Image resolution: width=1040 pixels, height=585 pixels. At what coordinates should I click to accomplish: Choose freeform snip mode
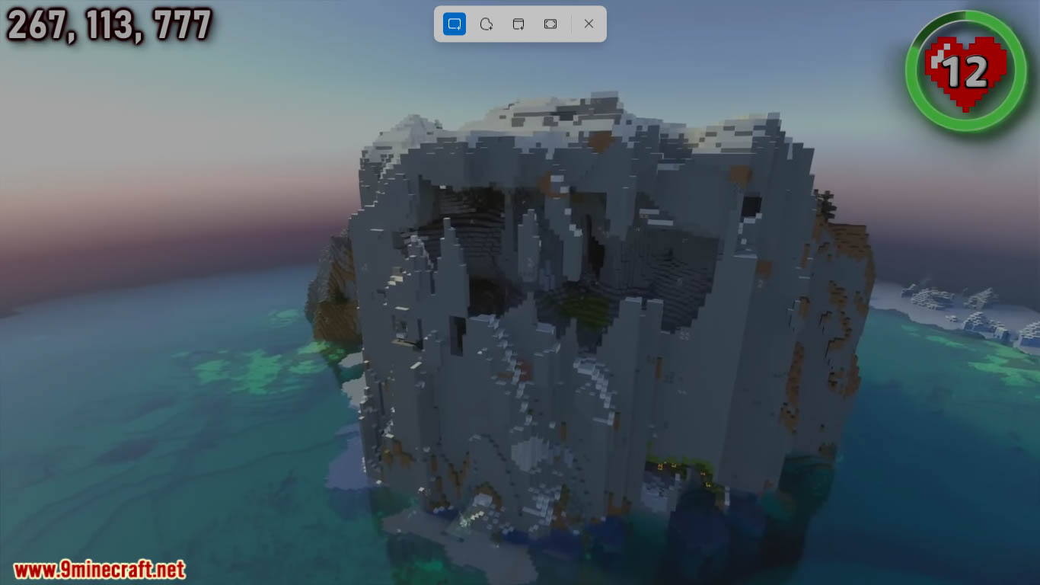pyautogui.click(x=487, y=24)
